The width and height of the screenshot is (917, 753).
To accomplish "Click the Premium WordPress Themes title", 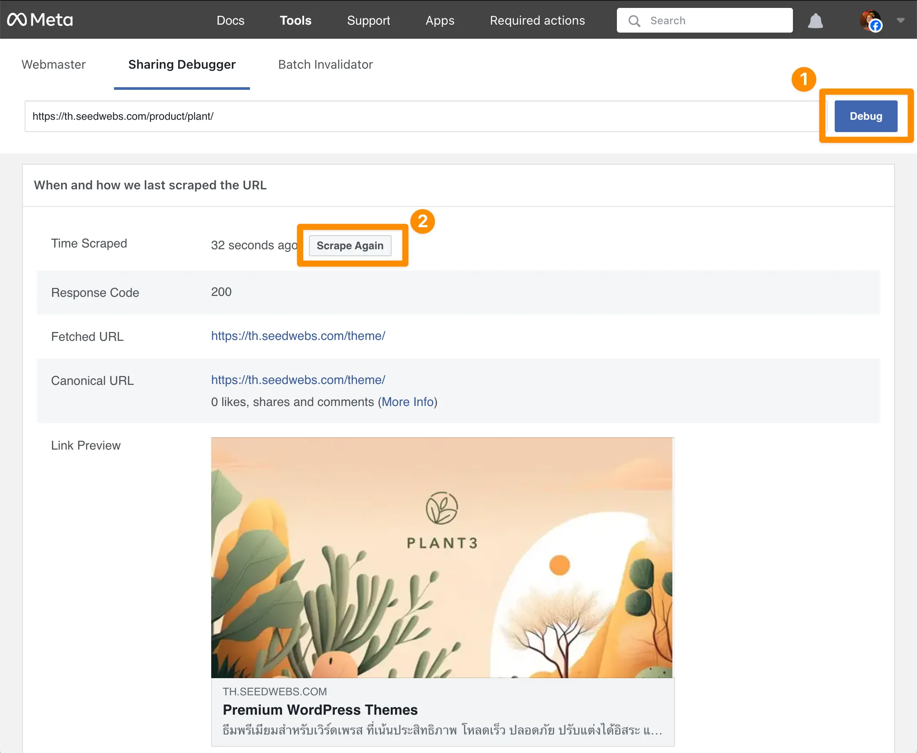I will (x=320, y=710).
